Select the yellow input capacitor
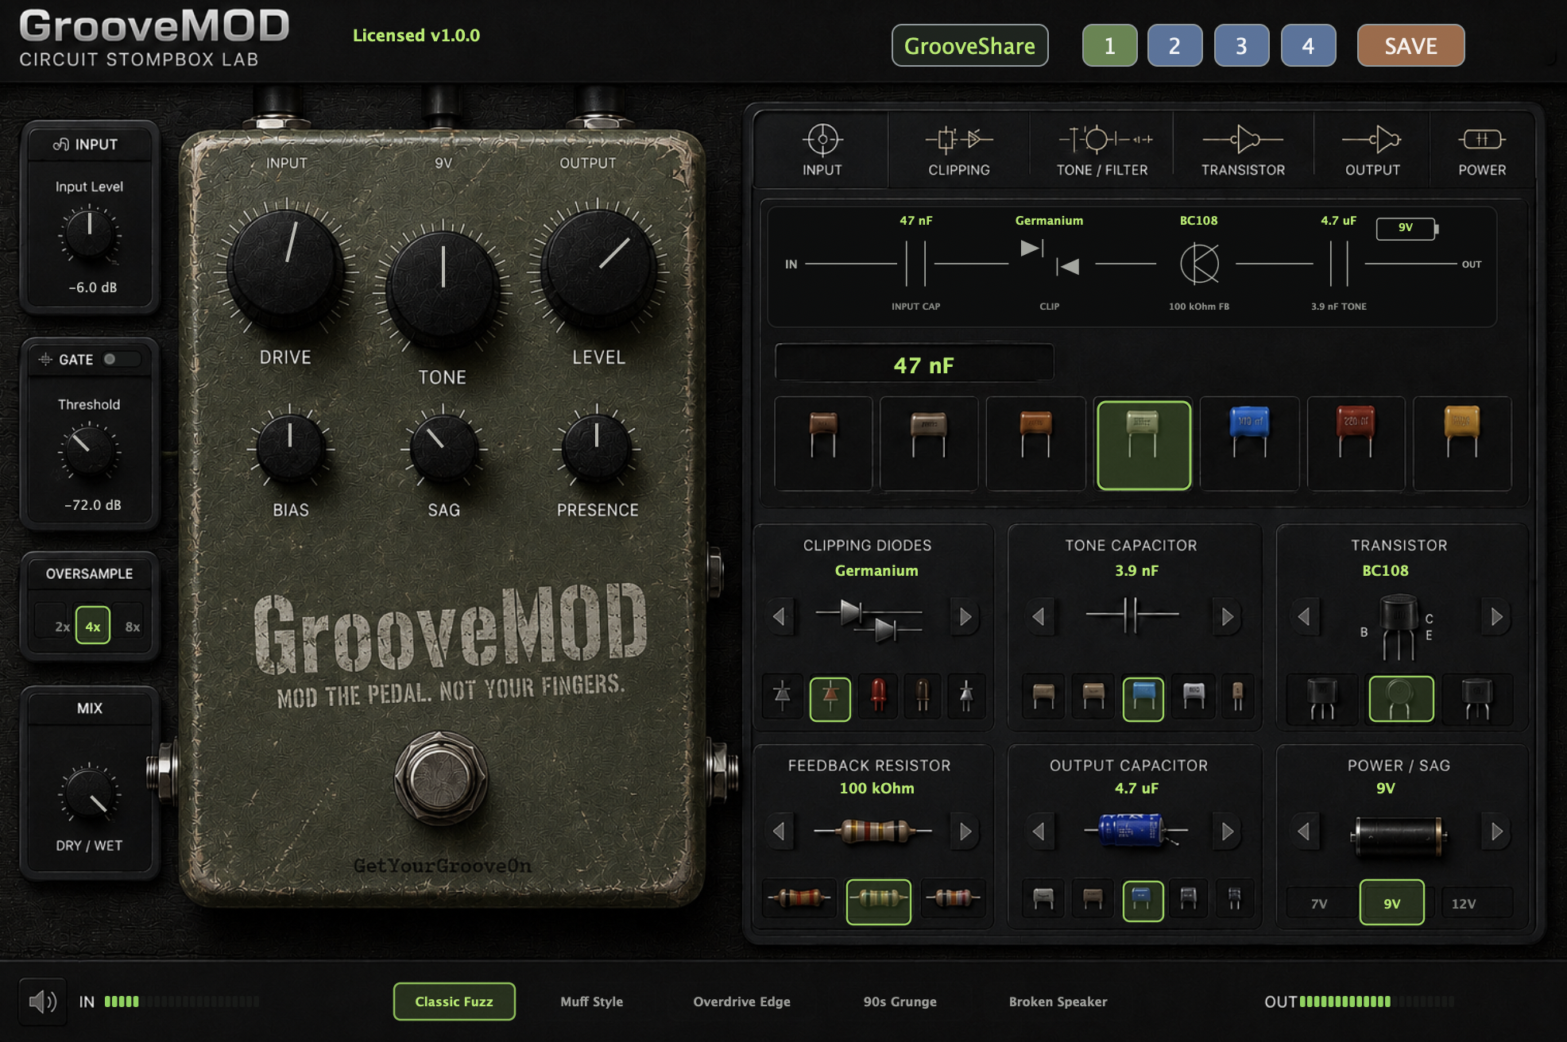This screenshot has width=1567, height=1042. tap(1462, 445)
